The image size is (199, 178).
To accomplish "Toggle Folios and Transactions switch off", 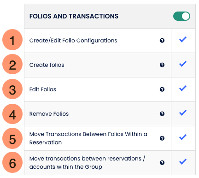I will [x=181, y=16].
